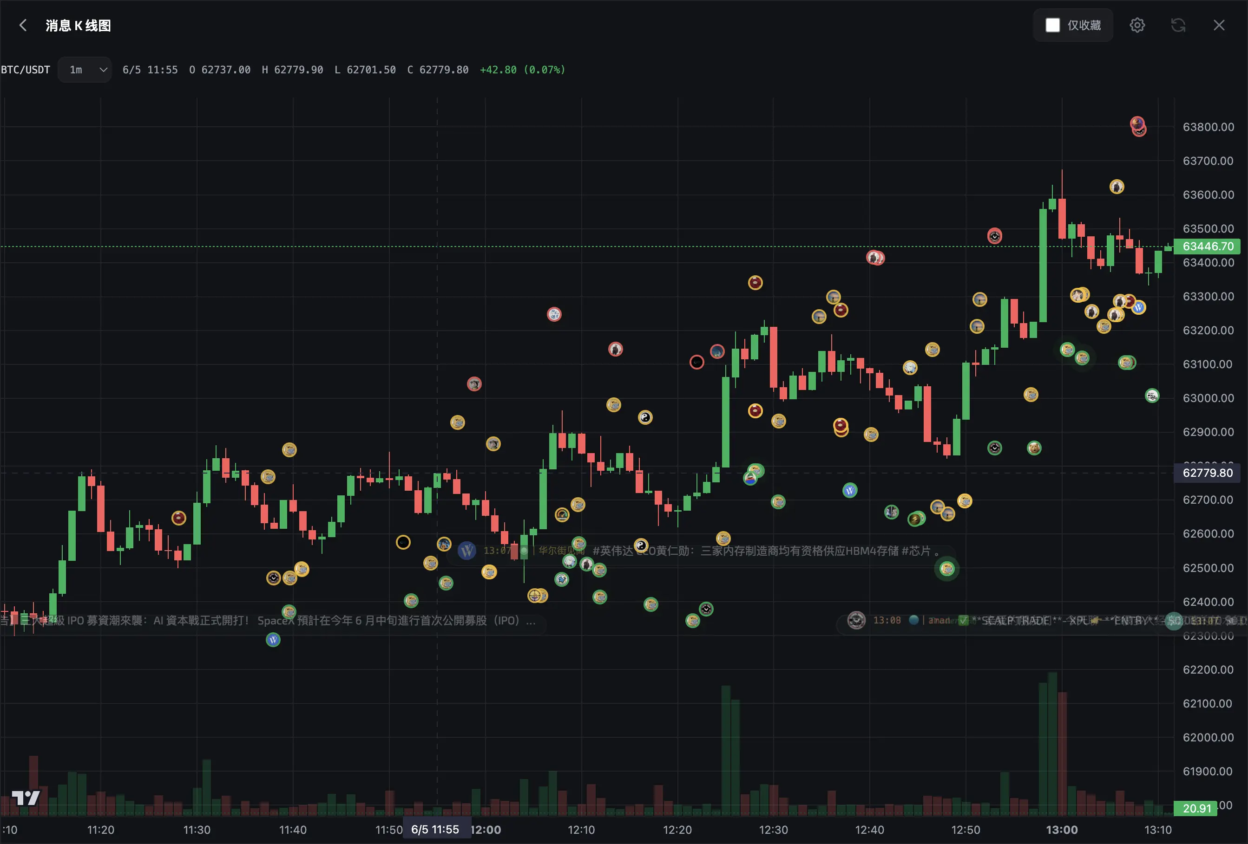Click the 62779.80 crosshair price label
The image size is (1248, 844).
pyautogui.click(x=1207, y=473)
